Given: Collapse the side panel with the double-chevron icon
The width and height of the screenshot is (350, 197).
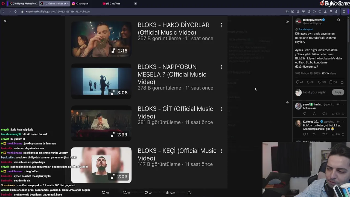Looking at the screenshot, I should point(287,21).
